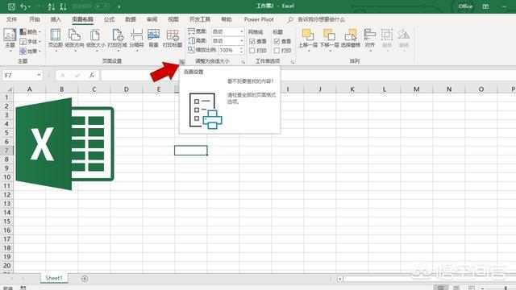Open theme Fonts (字体) menu
The height and width of the screenshot is (290, 516).
31,42
